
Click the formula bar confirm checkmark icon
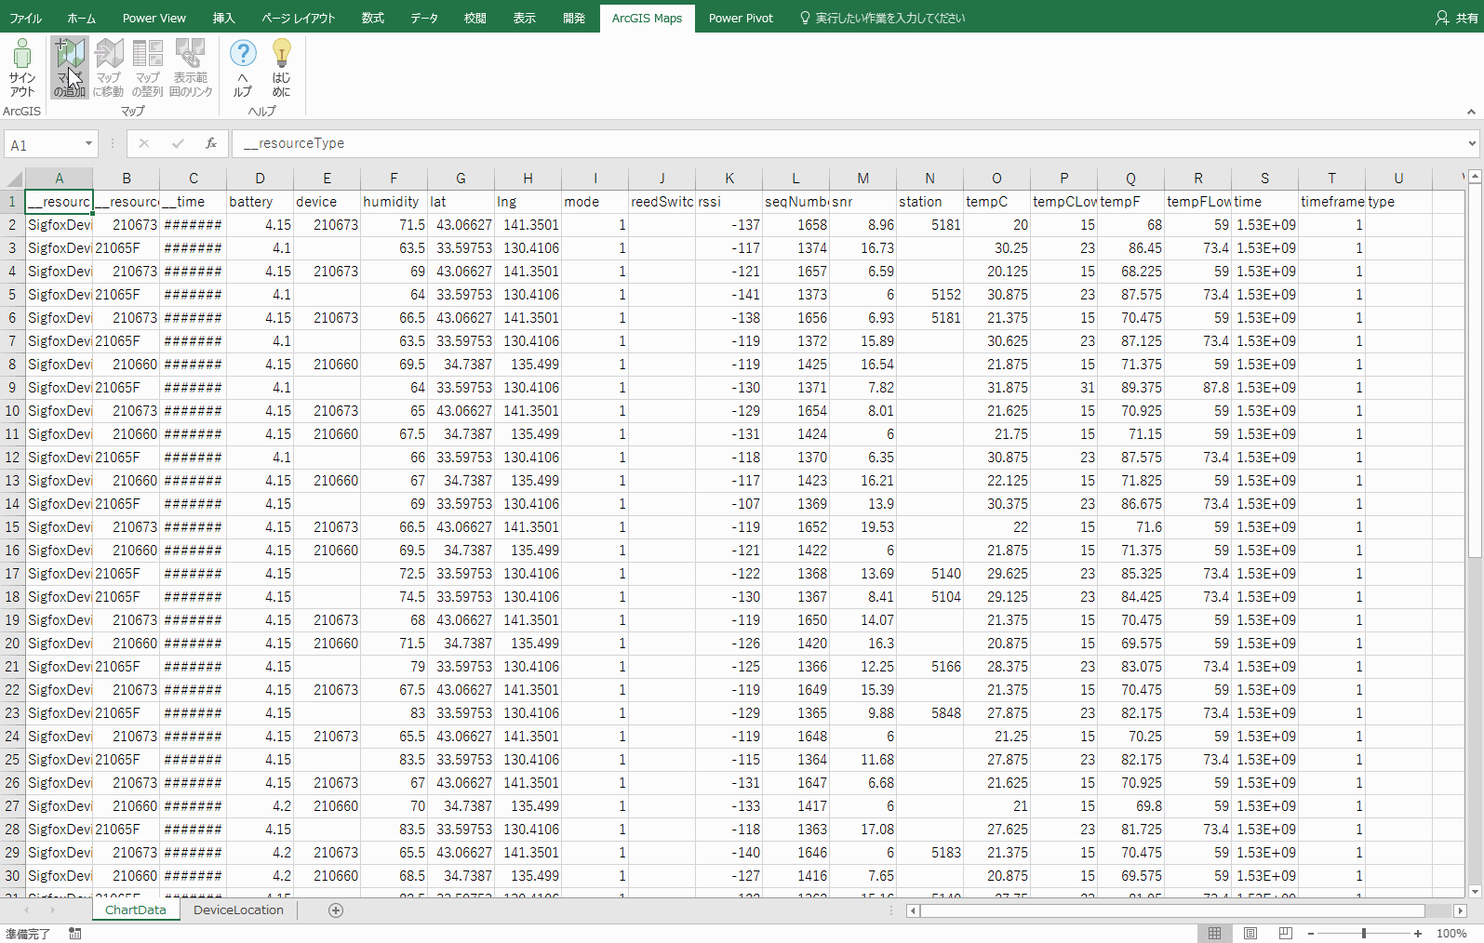pos(178,143)
